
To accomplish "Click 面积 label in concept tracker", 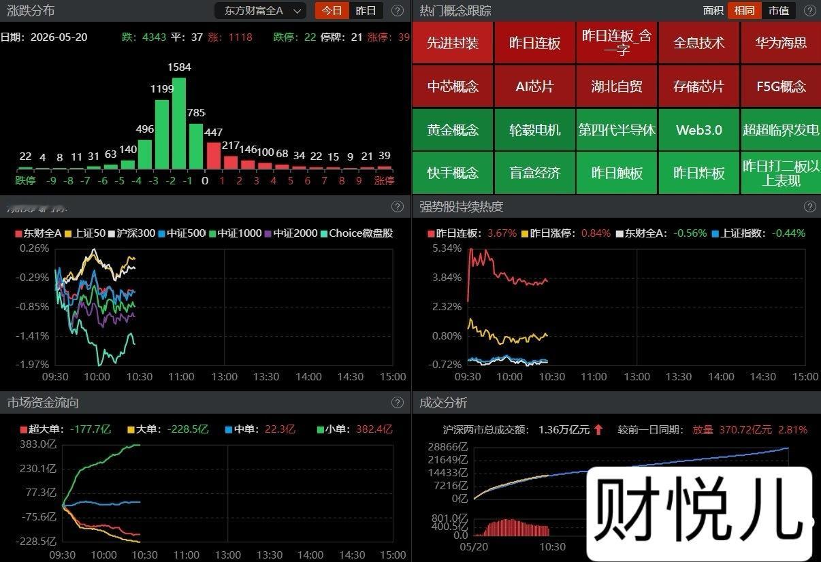I will [713, 11].
